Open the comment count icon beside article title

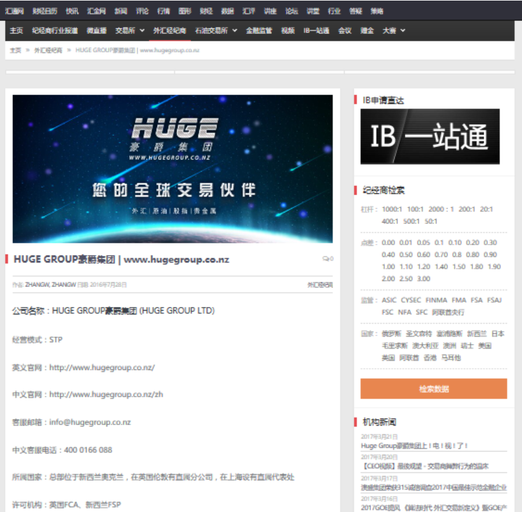pyautogui.click(x=328, y=259)
